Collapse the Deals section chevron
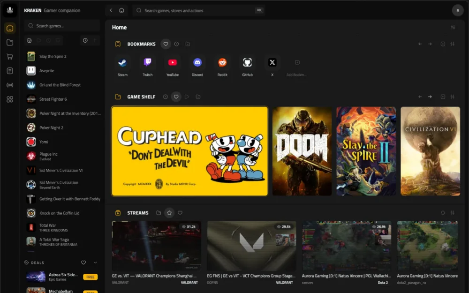 click(95, 263)
